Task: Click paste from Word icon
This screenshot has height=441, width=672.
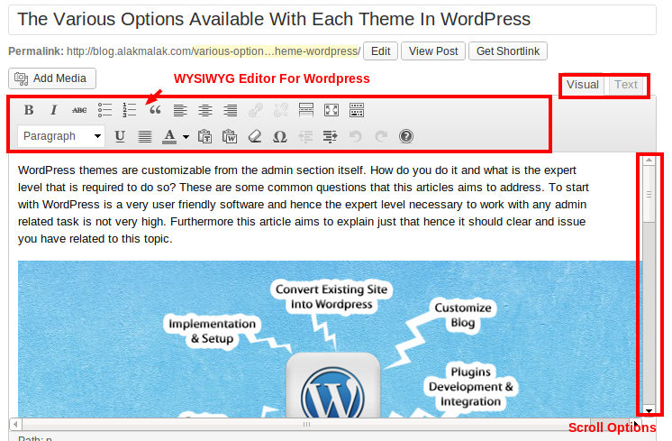Action: tap(230, 136)
